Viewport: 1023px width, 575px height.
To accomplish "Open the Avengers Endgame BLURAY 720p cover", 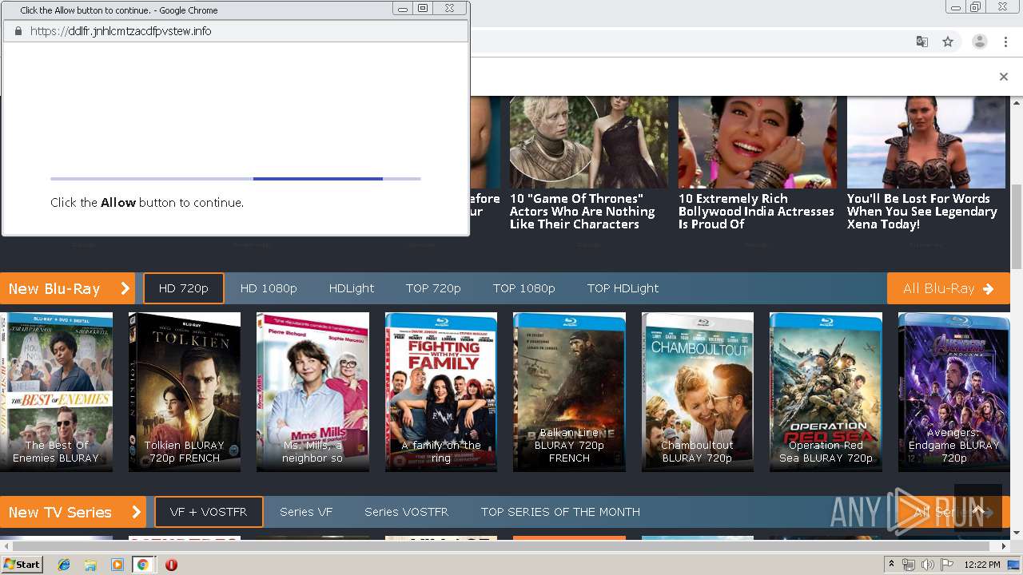I will click(x=954, y=391).
